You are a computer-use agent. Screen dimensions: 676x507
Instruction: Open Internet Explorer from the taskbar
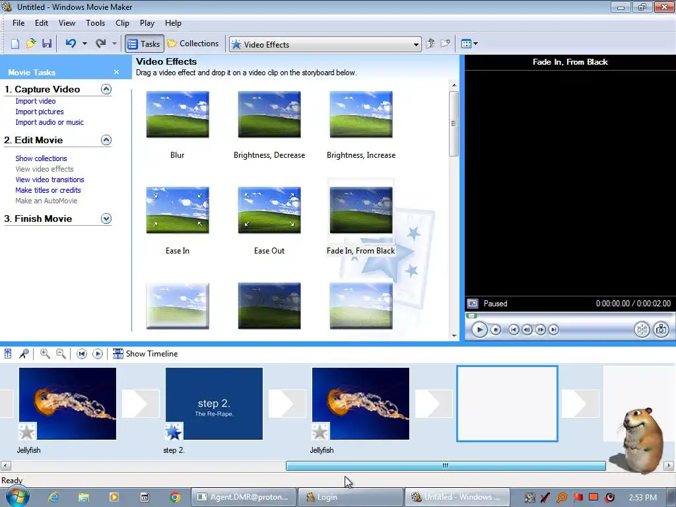(53, 497)
